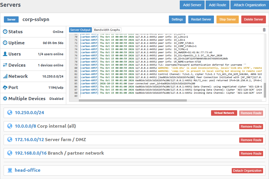
Task: Remove the 10.0.0.0/8 Corp internal route
Action: coord(251,127)
